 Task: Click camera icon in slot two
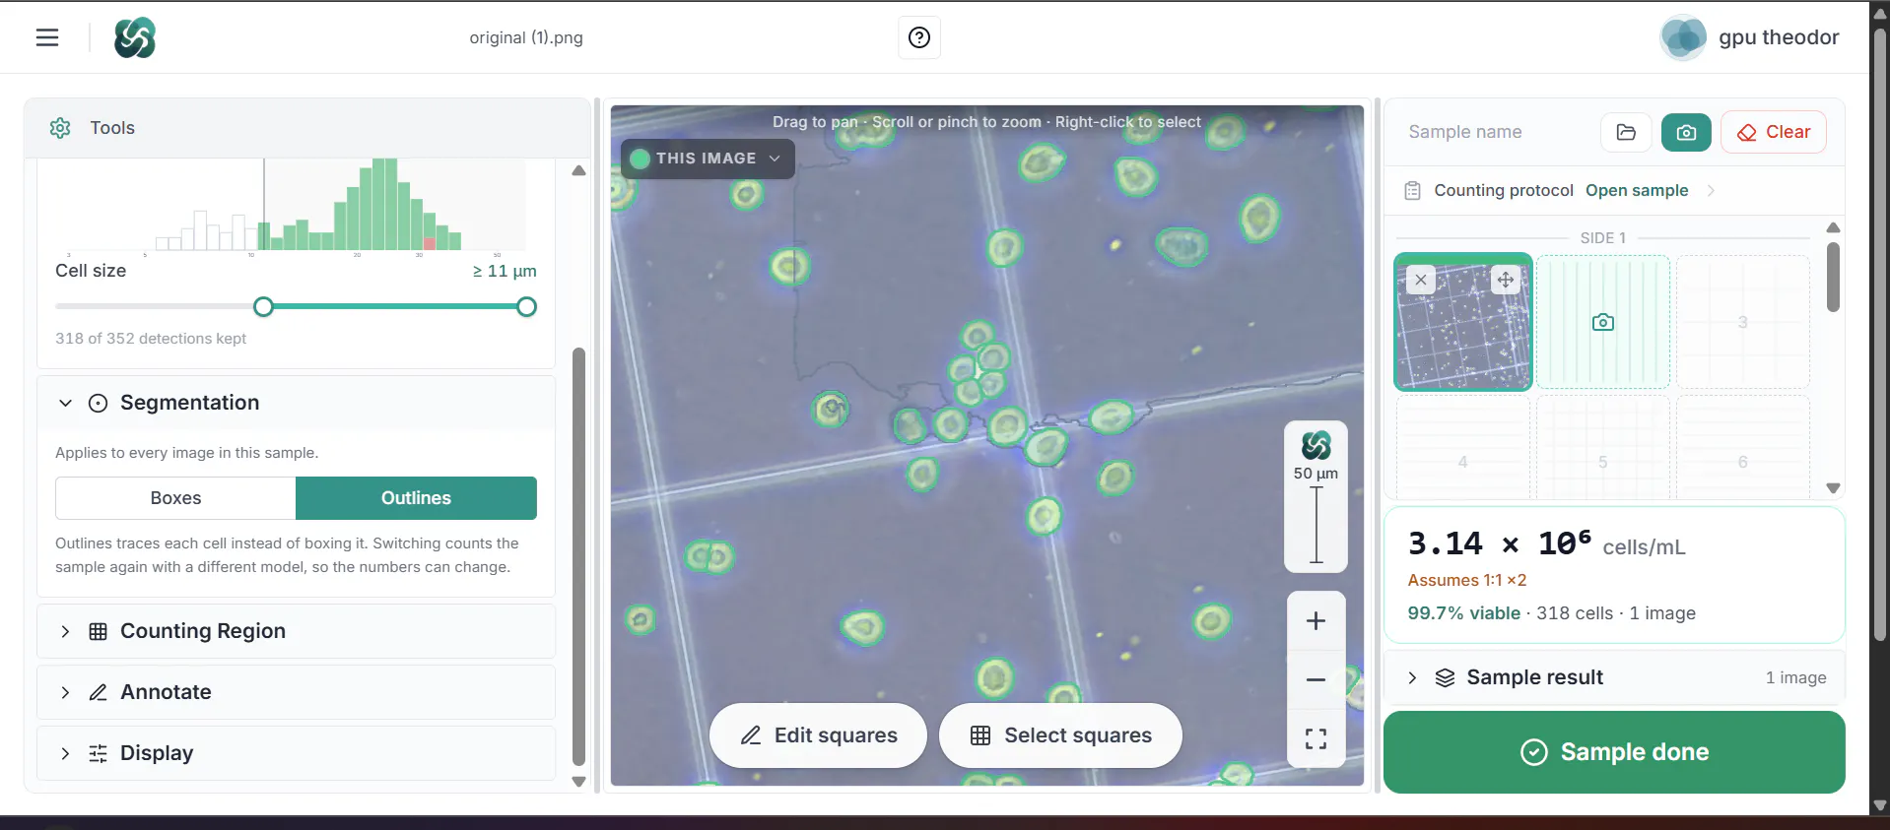point(1603,322)
